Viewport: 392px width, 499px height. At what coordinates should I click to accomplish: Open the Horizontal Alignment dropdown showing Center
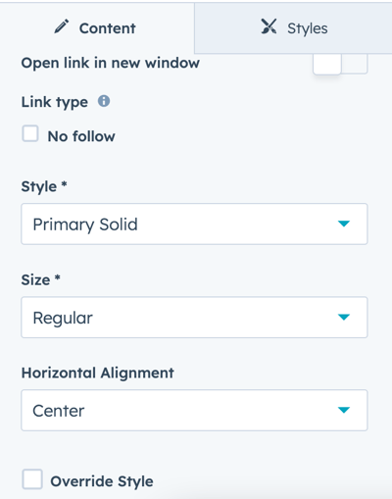[x=194, y=410]
